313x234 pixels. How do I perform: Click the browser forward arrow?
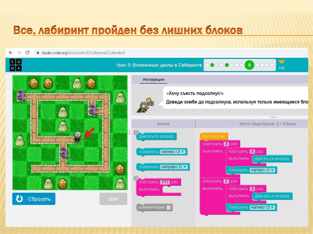(19, 52)
